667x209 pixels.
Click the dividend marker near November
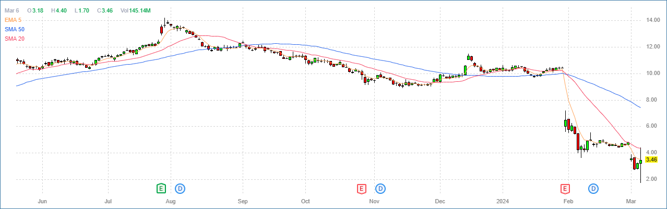click(x=380, y=188)
